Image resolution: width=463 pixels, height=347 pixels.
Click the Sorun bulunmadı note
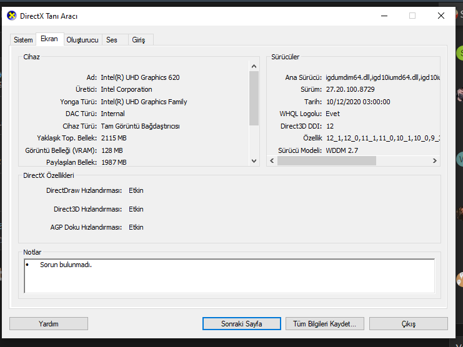tap(66, 265)
